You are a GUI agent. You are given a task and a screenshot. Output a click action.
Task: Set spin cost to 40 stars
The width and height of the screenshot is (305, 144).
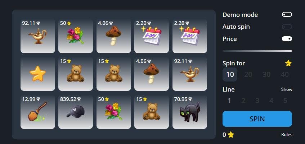pos(285,75)
